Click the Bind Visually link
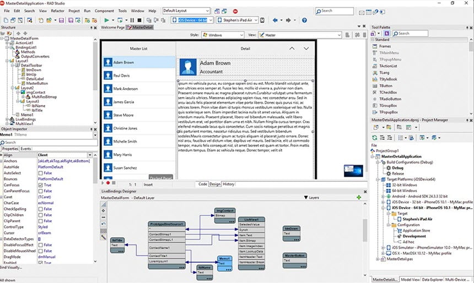The image size is (474, 283). [x=11, y=267]
